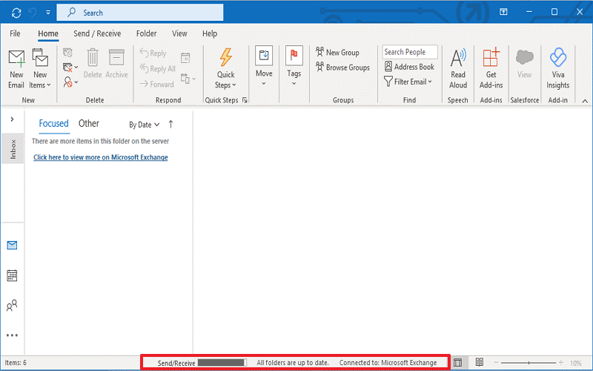The height and width of the screenshot is (371, 593).
Task: Select the Home ribbon tab
Action: 48,33
